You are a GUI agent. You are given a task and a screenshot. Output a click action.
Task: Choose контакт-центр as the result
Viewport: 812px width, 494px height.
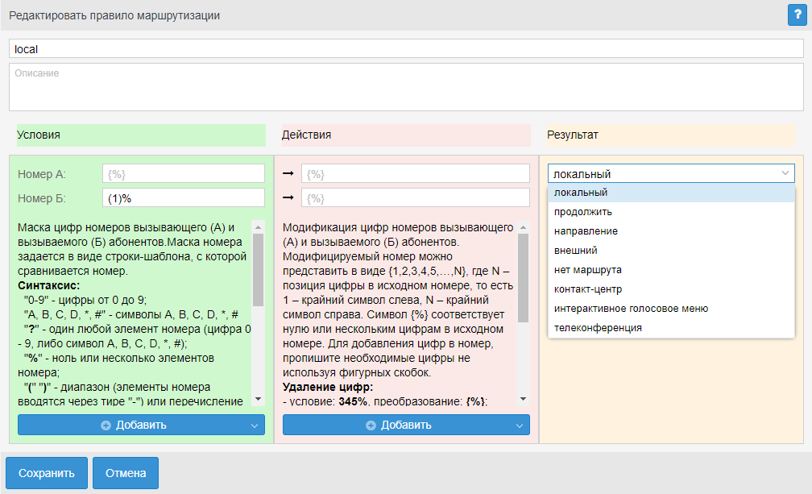coord(587,289)
